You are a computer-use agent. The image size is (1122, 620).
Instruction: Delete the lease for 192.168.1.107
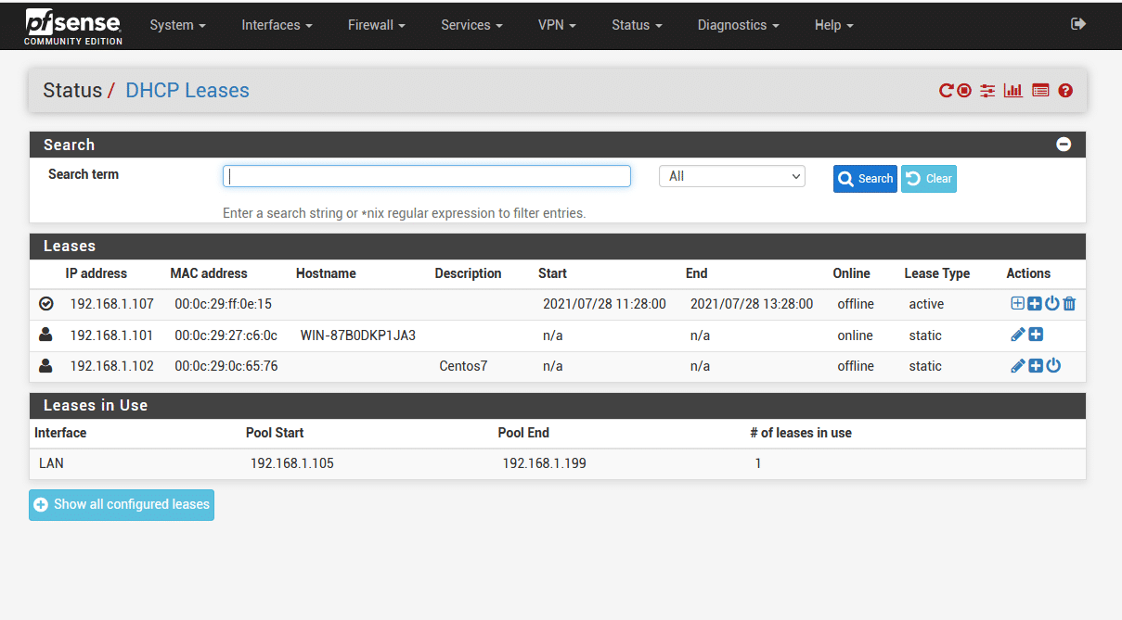pyautogui.click(x=1069, y=303)
